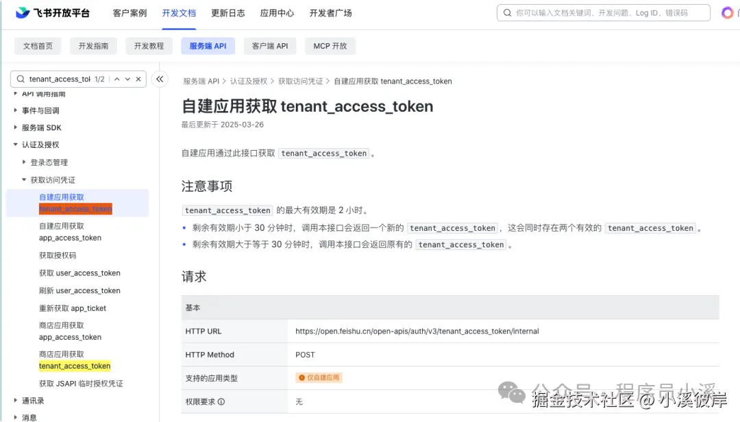
Task: Click the POST method value
Action: (x=305, y=354)
